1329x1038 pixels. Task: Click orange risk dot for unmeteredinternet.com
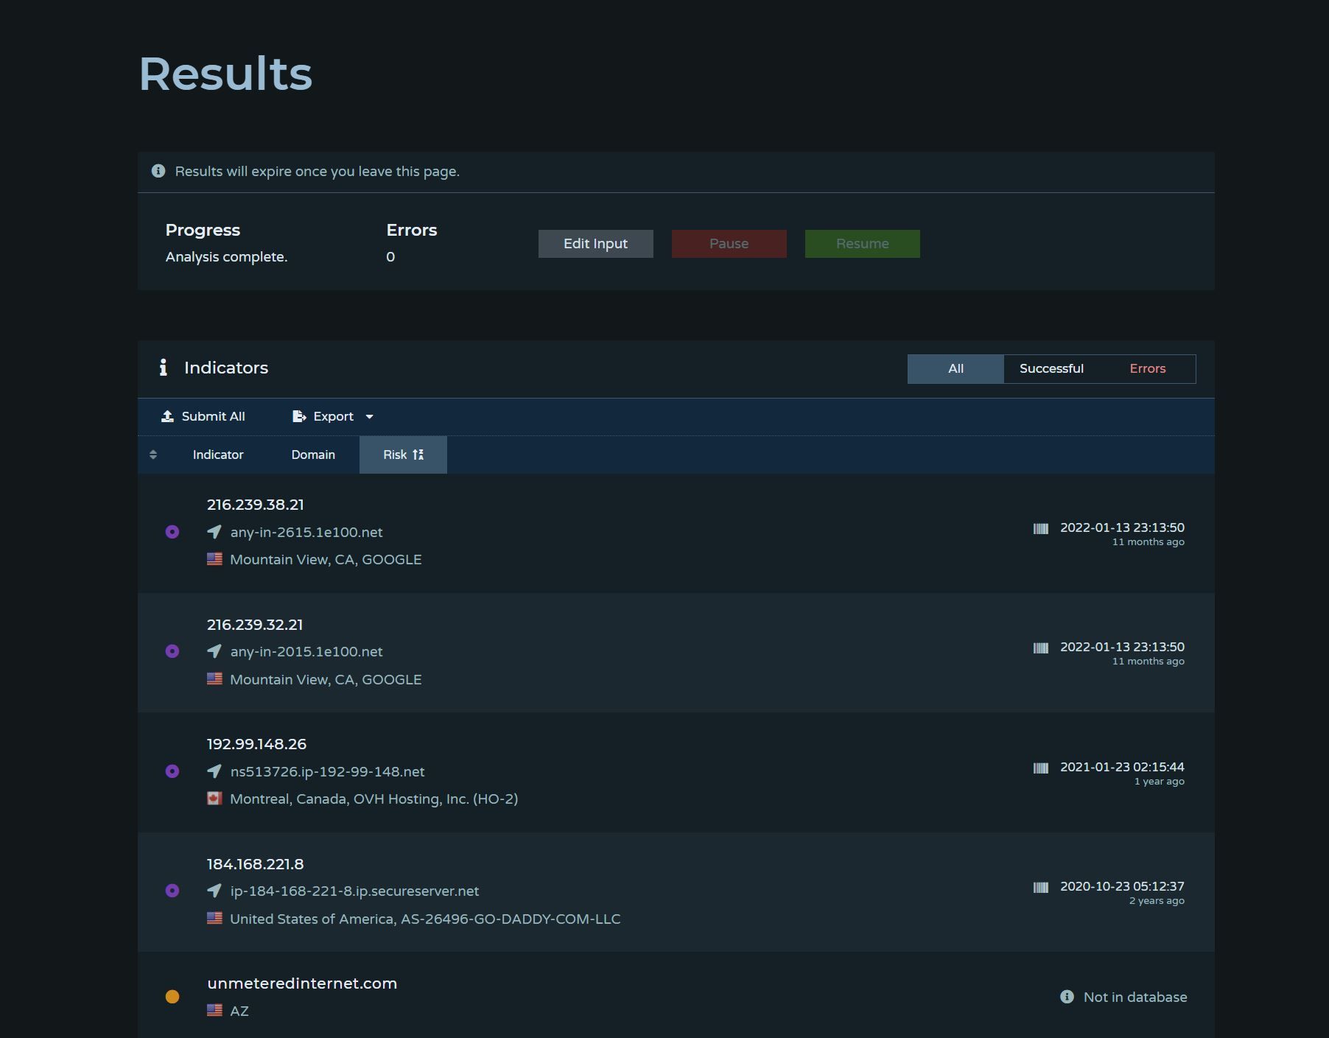(x=172, y=997)
